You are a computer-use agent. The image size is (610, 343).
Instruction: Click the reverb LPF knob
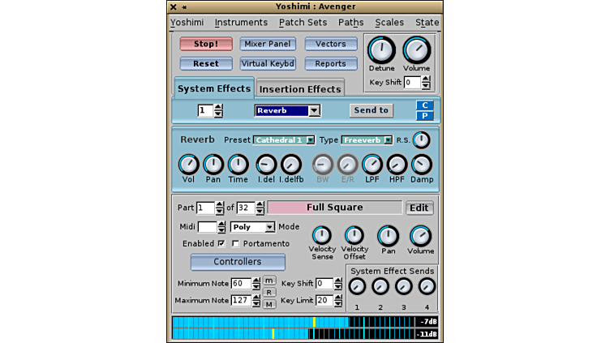[x=372, y=165]
